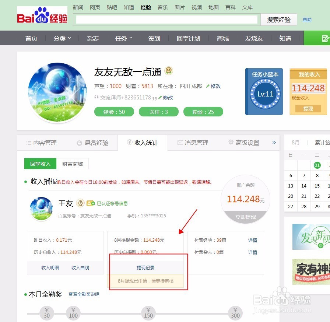Click the » chevron to show more tabs
Viewport: 330px width, 322px height.
tap(274, 142)
